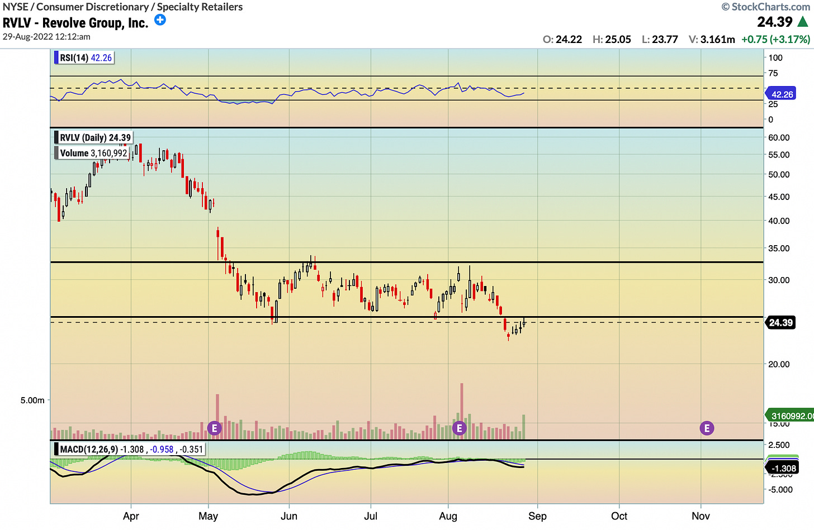
Task: Click the 60.00 price axis label
Action: pyautogui.click(x=779, y=137)
